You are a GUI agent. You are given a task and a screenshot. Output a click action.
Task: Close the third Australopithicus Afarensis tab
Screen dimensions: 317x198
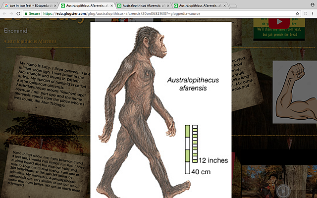168,5
